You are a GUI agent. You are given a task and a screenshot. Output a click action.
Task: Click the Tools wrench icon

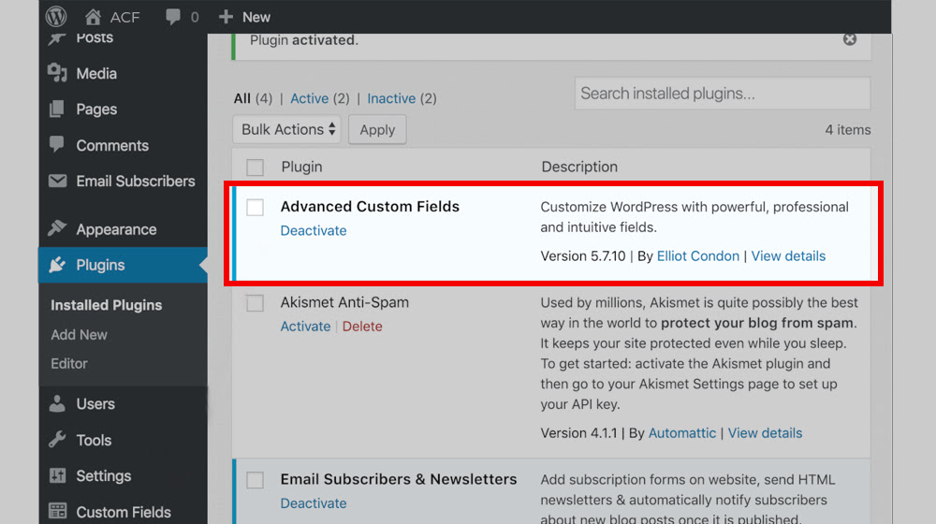[57, 440]
